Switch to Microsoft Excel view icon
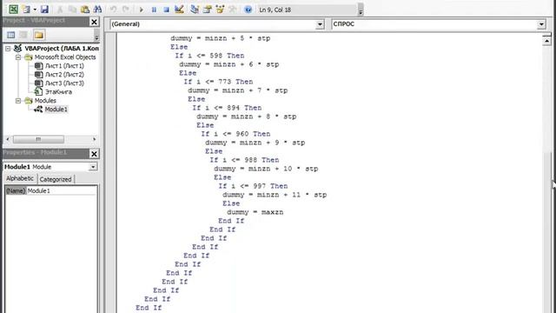The height and width of the screenshot is (313, 556). tap(14, 10)
